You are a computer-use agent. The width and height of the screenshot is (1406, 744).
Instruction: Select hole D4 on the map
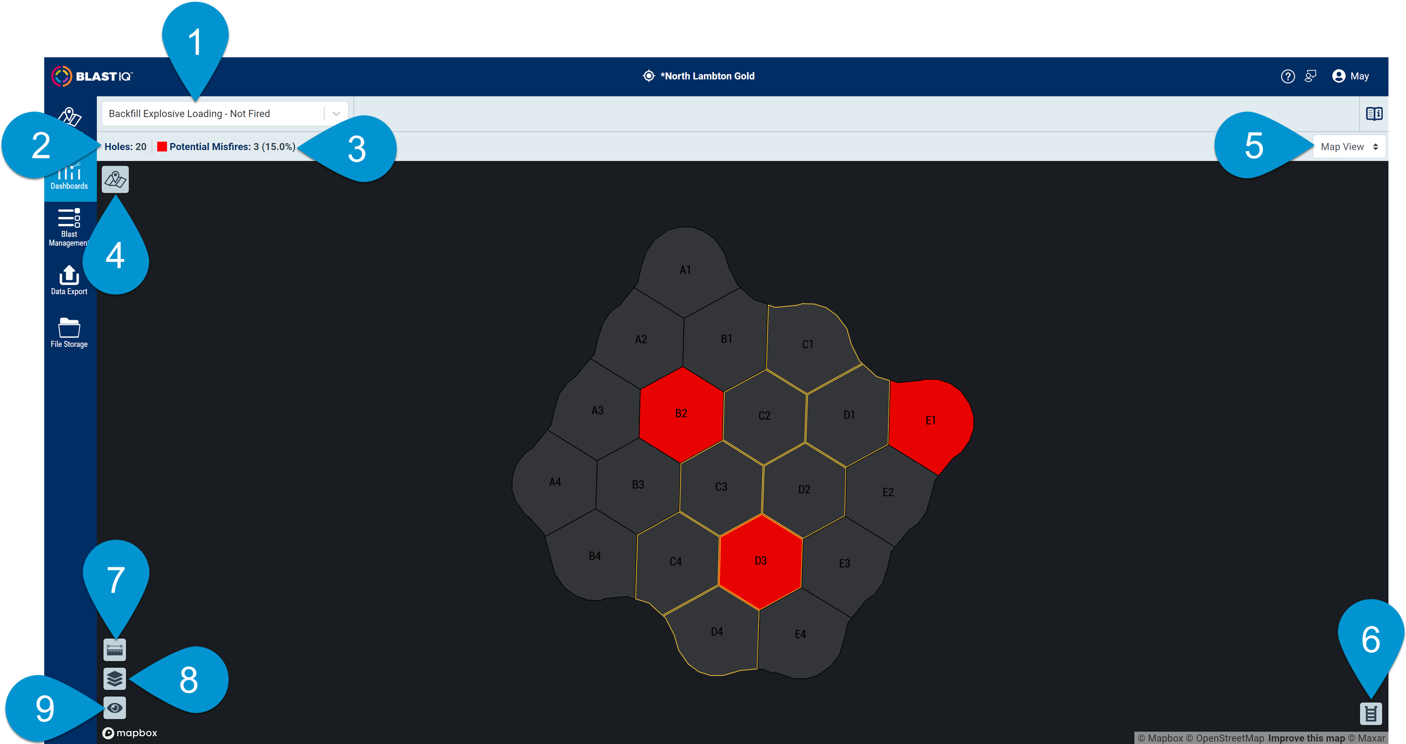(x=717, y=632)
